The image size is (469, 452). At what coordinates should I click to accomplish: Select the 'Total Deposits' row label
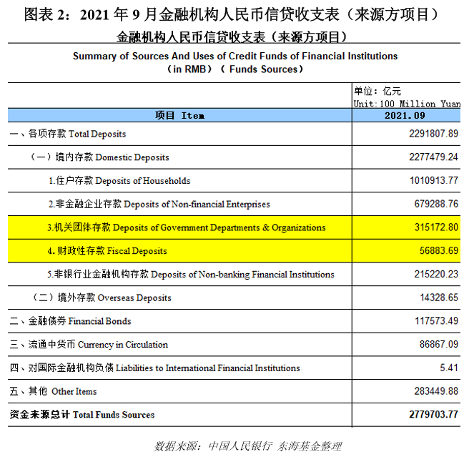pyautogui.click(x=68, y=134)
